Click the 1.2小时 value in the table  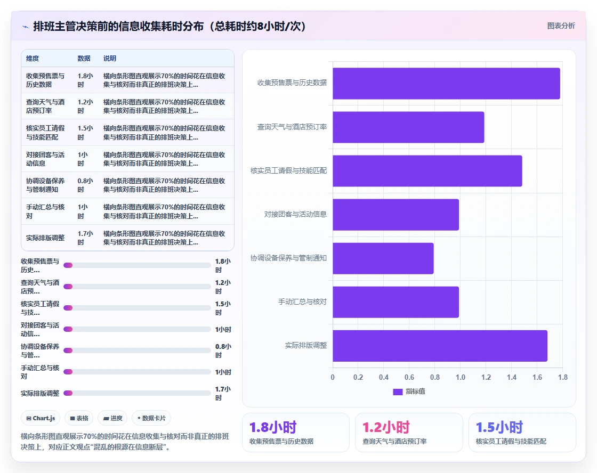click(x=85, y=106)
